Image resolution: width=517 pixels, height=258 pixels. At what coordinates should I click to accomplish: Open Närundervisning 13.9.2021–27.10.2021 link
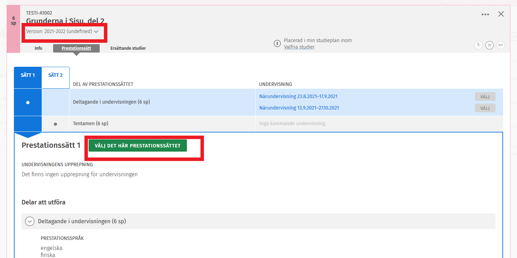pyautogui.click(x=299, y=108)
